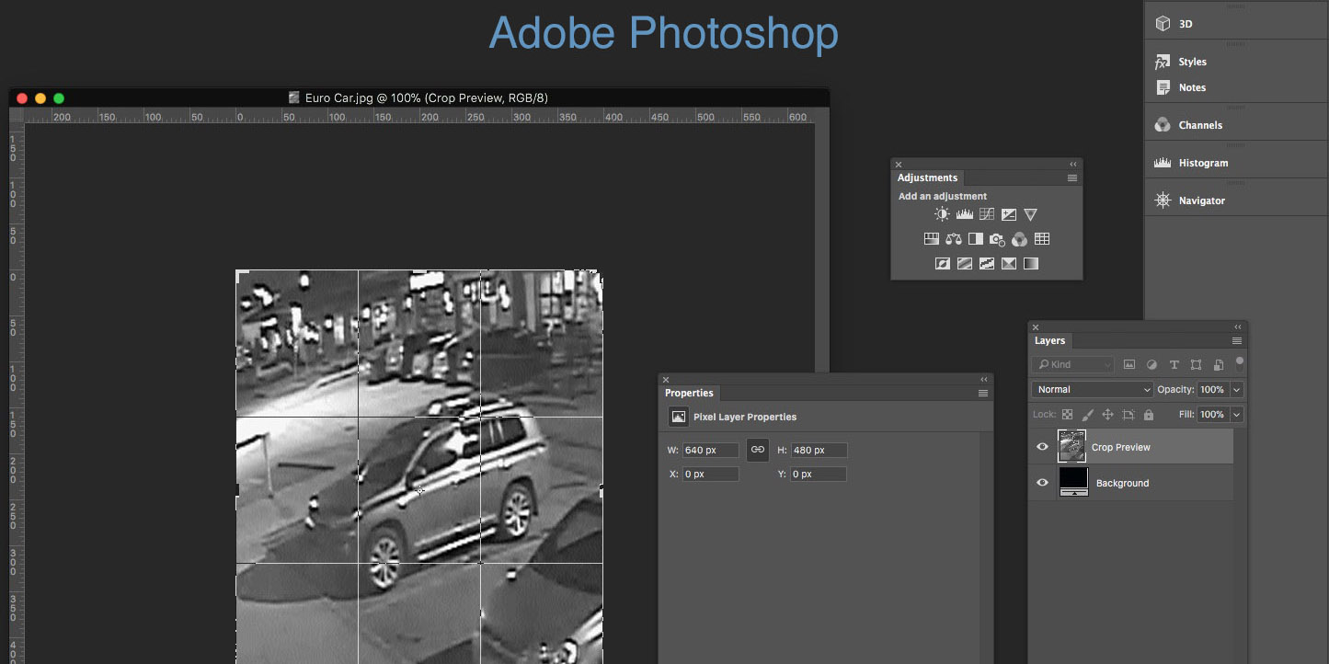The height and width of the screenshot is (664, 1329).
Task: Open the Normal blend mode dropdown
Action: pos(1092,390)
